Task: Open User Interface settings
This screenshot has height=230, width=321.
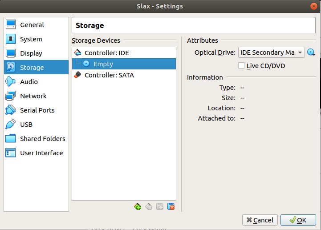Action: pyautogui.click(x=36, y=153)
